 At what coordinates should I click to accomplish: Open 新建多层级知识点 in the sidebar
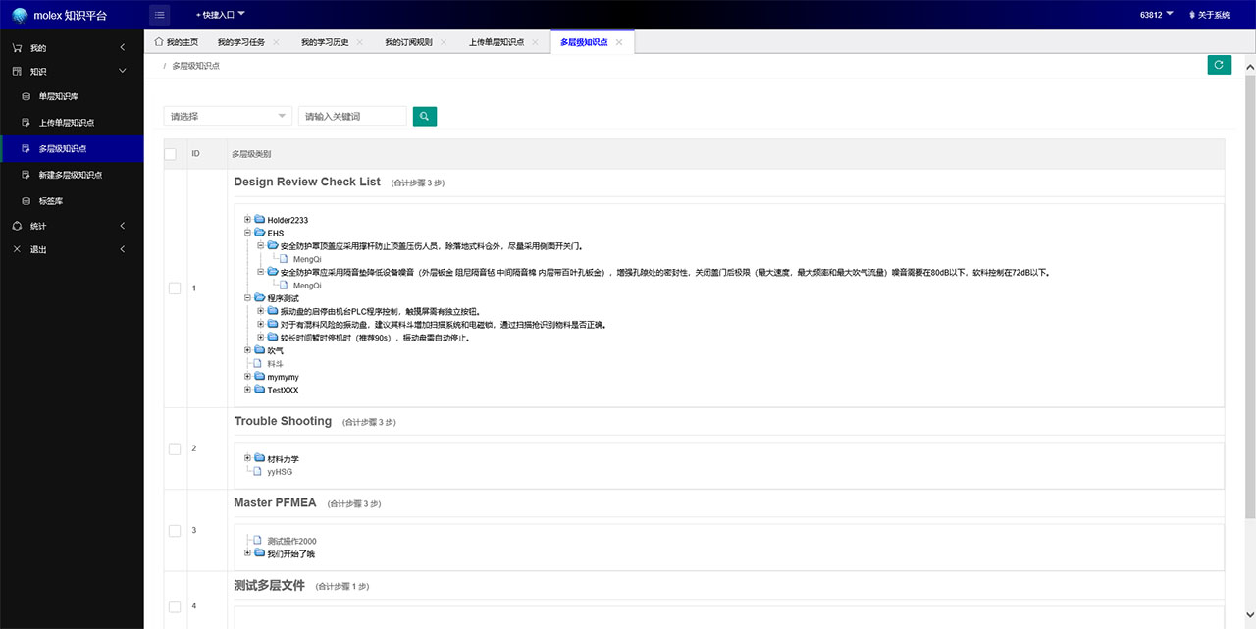(70, 175)
